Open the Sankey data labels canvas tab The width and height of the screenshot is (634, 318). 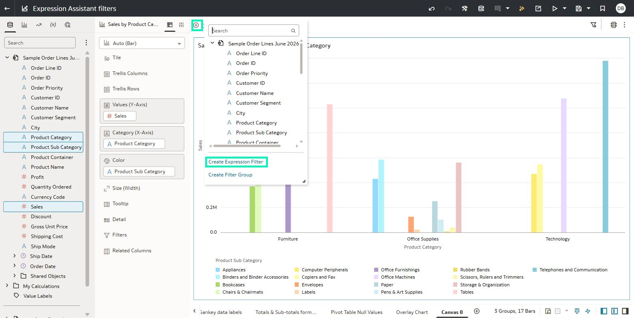pos(221,312)
